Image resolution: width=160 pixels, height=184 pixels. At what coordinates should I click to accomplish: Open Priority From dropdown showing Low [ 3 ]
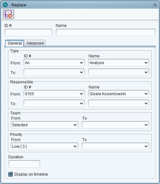44,146
